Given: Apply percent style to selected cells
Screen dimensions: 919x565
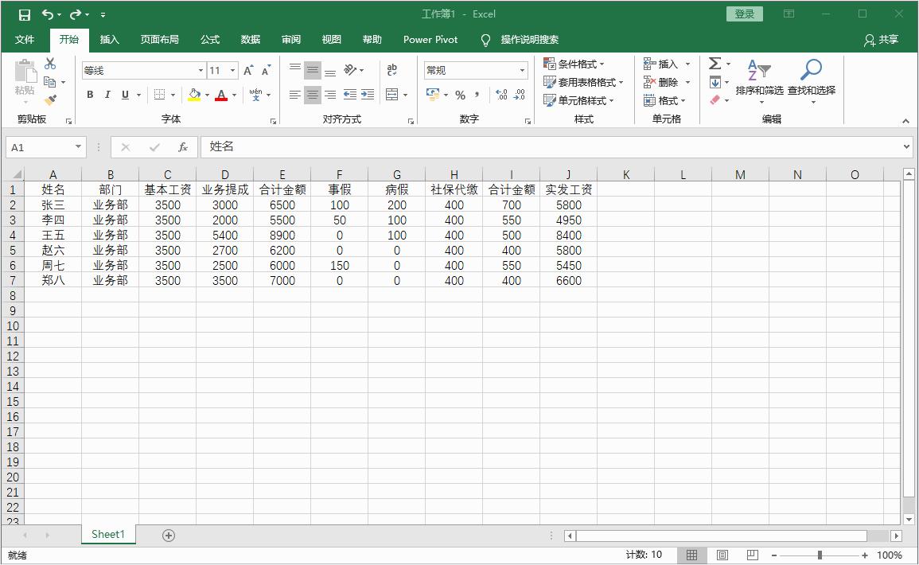Looking at the screenshot, I should coord(460,95).
